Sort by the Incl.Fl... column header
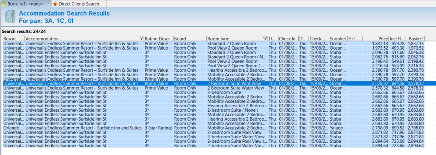 click(397, 39)
